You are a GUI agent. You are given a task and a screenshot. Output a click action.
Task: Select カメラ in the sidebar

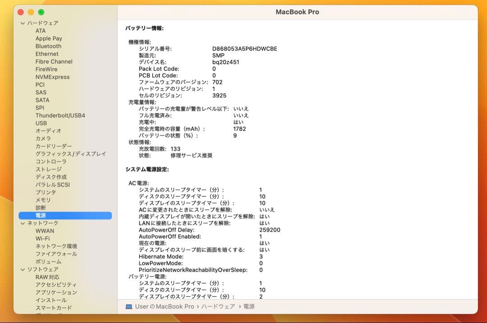pyautogui.click(x=43, y=138)
